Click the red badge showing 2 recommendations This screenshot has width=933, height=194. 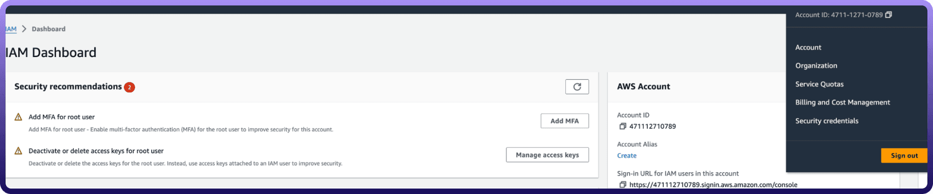[129, 87]
